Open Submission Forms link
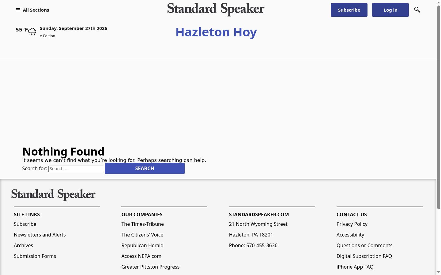The image size is (441, 275). pyautogui.click(x=35, y=256)
